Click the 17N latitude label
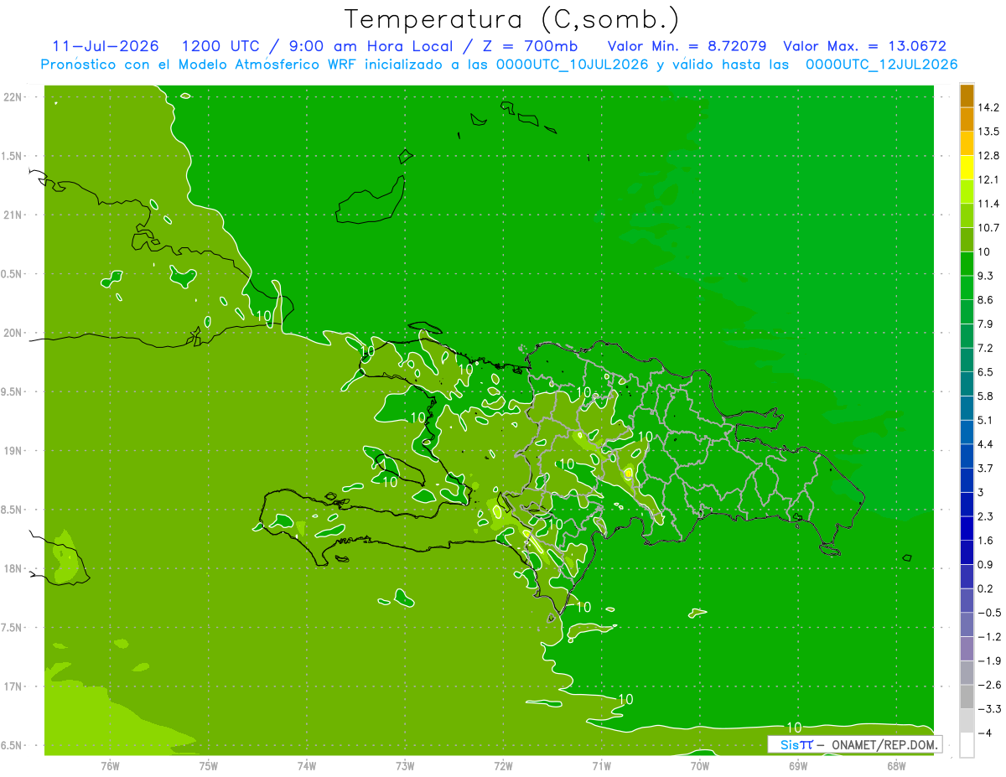The width and height of the screenshot is (1006, 777). [x=14, y=686]
